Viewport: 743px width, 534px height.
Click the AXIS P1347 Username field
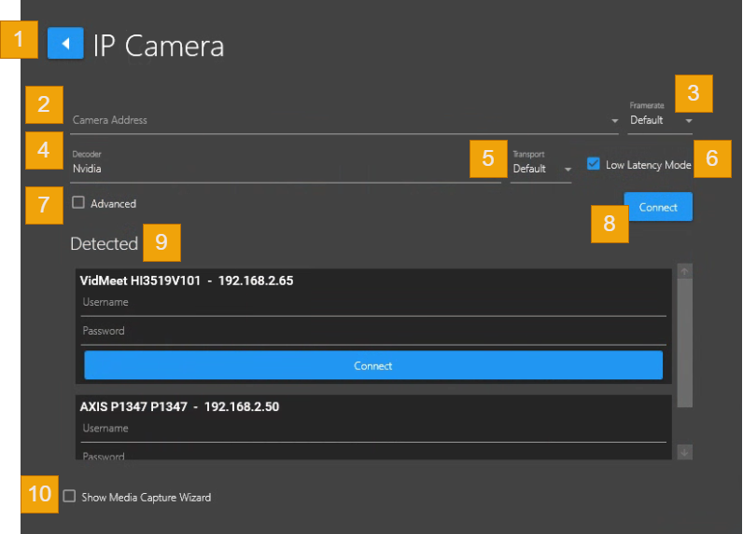pyautogui.click(x=373, y=429)
